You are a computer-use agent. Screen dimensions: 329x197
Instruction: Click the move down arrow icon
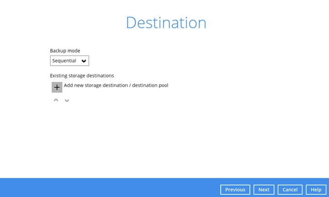67,100
